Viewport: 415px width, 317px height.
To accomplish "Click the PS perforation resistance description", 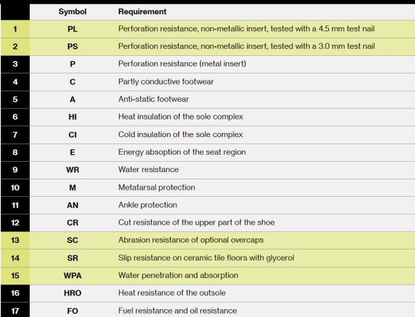I will click(x=246, y=46).
